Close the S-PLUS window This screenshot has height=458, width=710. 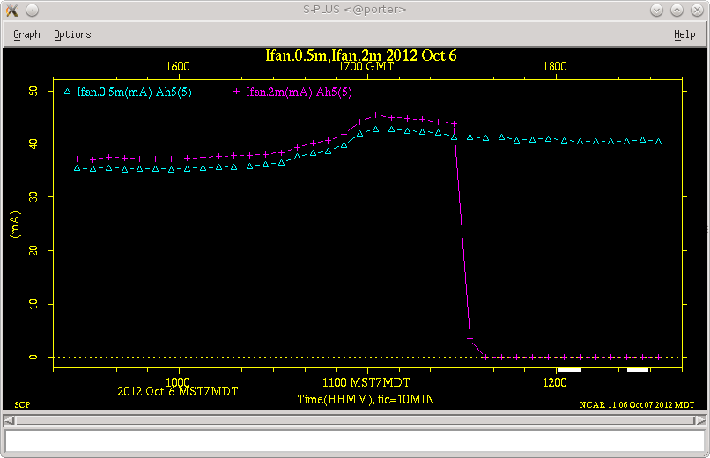pos(696,10)
